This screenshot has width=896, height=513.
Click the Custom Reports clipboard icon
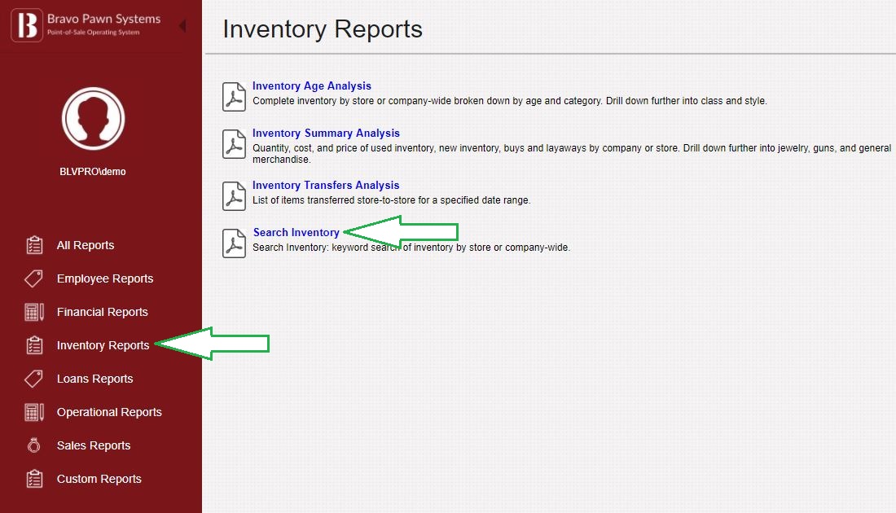coord(34,479)
